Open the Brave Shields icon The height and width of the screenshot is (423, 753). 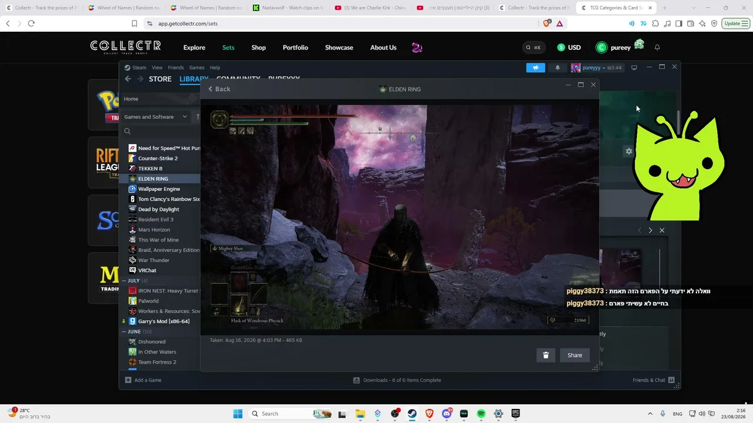point(548,23)
